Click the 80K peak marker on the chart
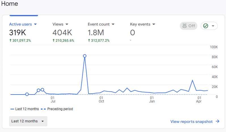The height and width of the screenshot is (132, 226). click(85, 56)
